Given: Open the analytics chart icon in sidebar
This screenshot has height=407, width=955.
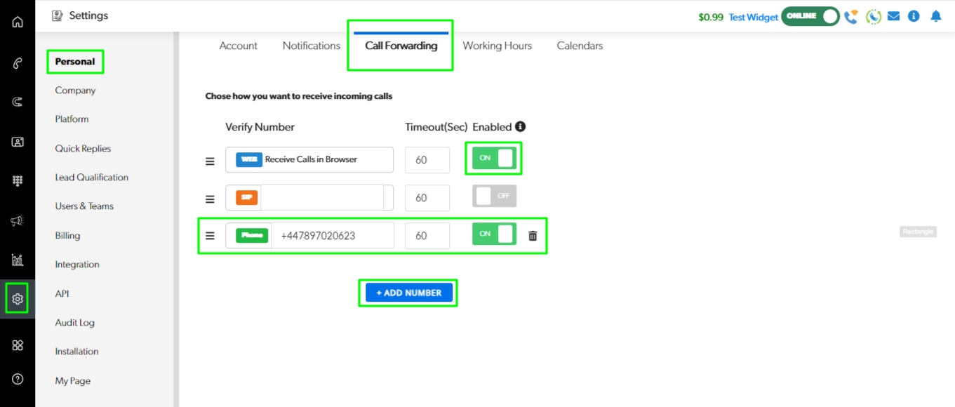Looking at the screenshot, I should (18, 260).
